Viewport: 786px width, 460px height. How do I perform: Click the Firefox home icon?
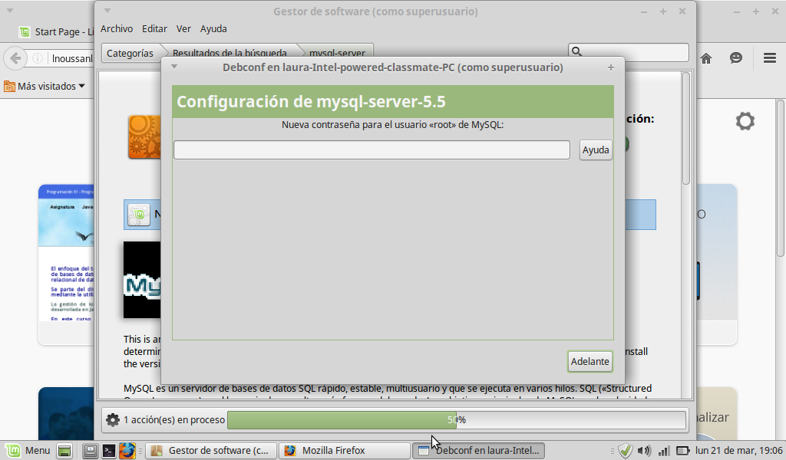point(706,58)
